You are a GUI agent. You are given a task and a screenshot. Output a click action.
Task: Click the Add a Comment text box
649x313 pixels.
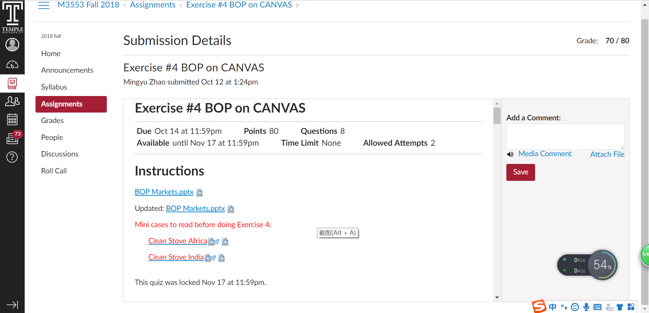tap(565, 137)
